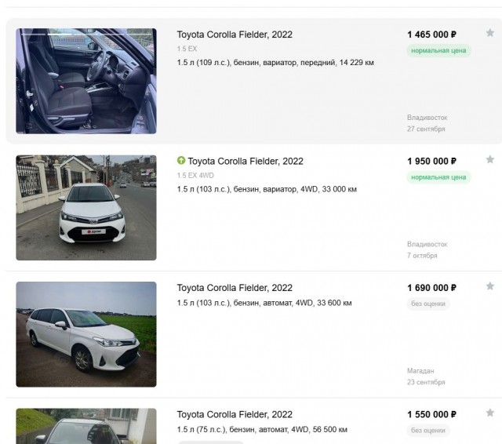Image resolution: width=502 pixels, height=444 pixels.
Task: Open the white Fielder front view photo
Action: (x=86, y=208)
